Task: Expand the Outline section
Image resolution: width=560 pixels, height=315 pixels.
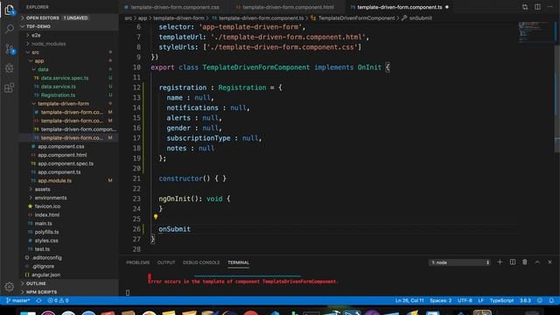Action: (x=68, y=283)
